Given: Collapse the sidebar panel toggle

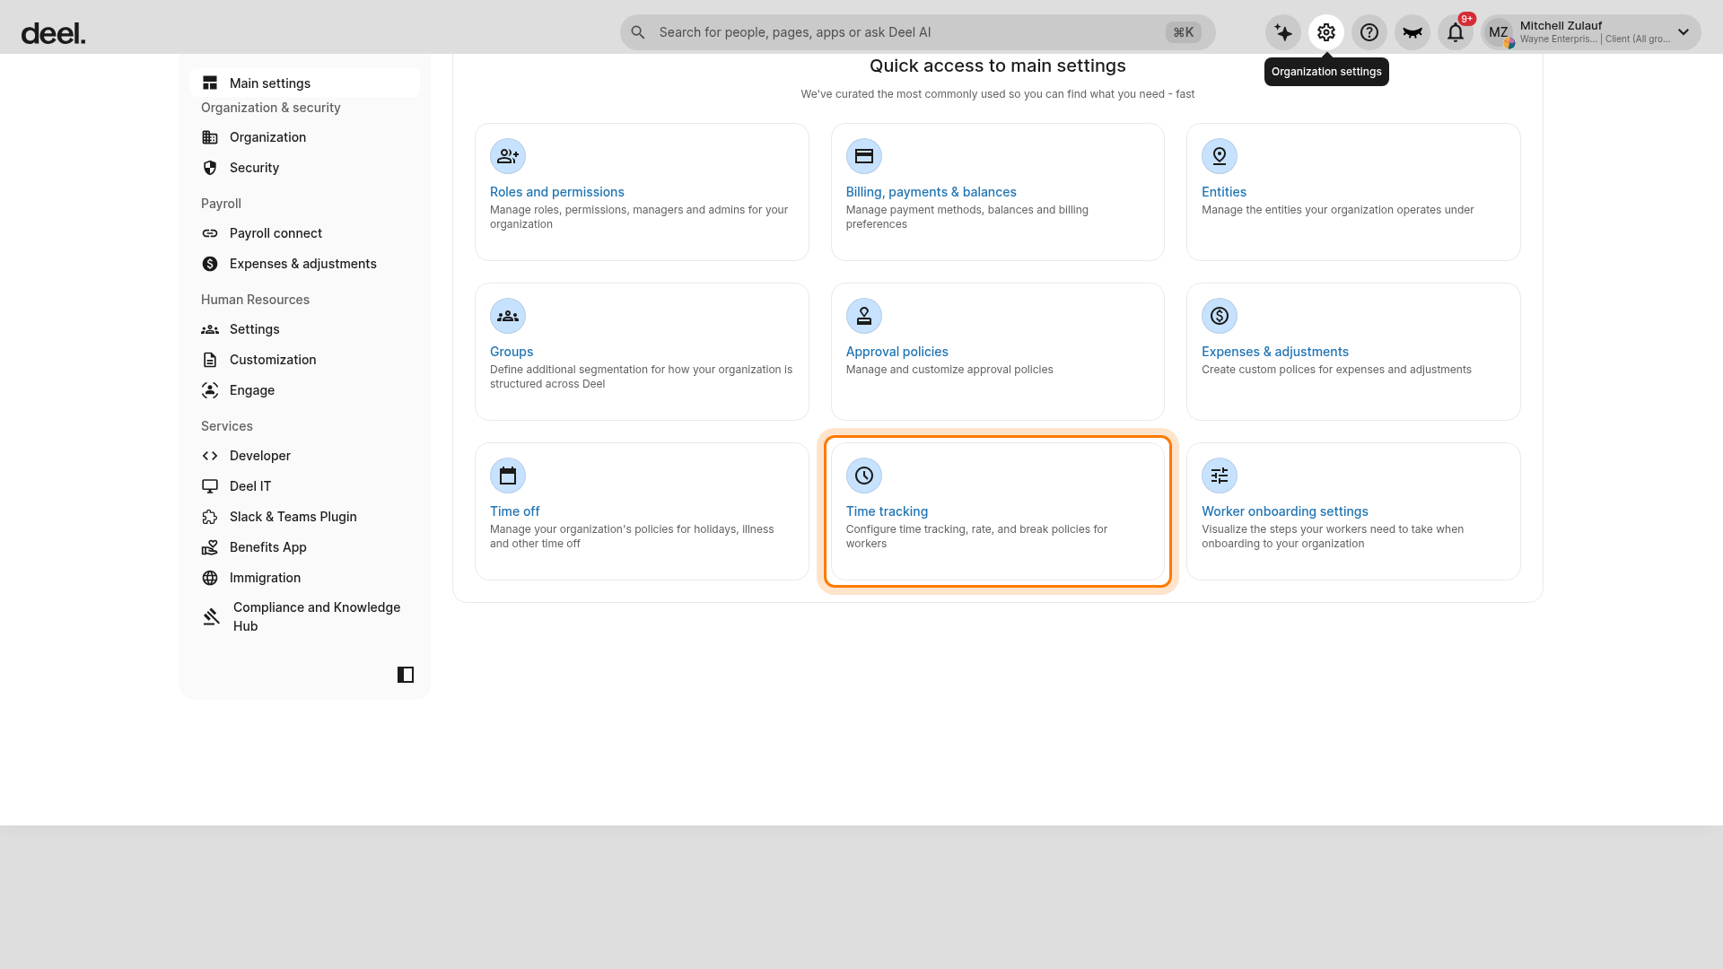Looking at the screenshot, I should (x=406, y=675).
